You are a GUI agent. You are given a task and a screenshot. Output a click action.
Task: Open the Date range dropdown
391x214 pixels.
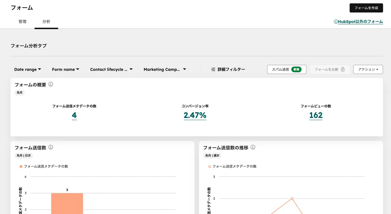click(x=28, y=69)
